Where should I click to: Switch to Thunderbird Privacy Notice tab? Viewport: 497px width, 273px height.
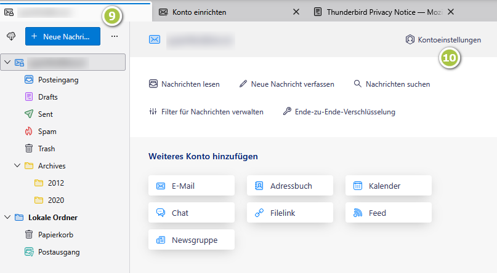pos(384,12)
